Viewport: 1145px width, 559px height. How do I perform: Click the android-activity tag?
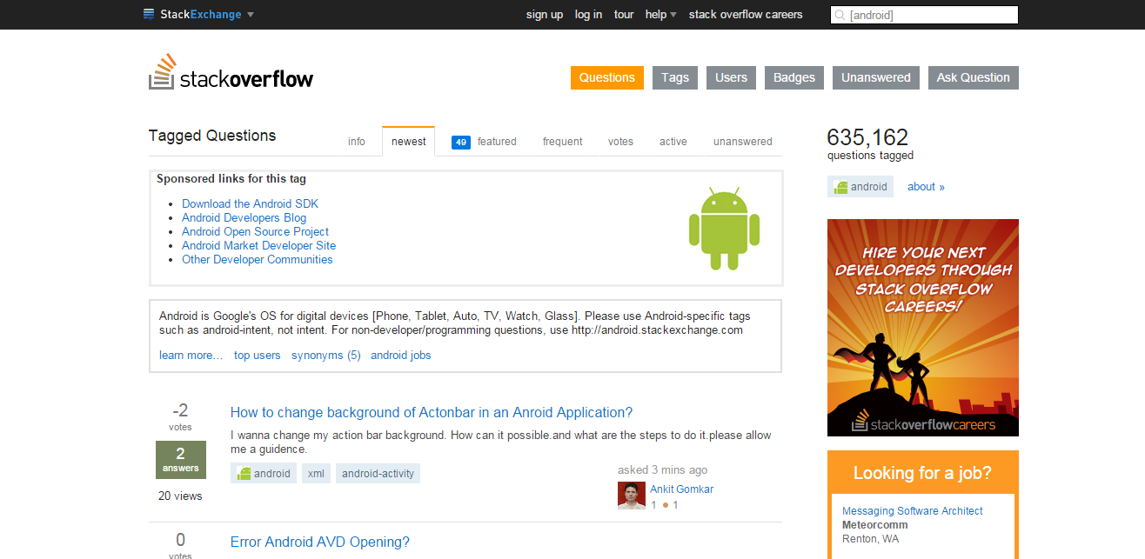(x=378, y=474)
